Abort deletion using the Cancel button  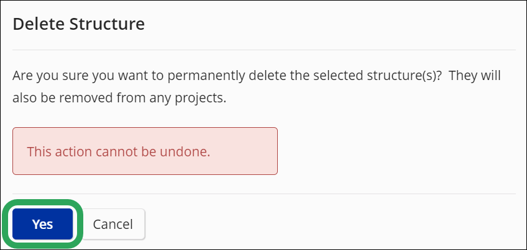(x=112, y=224)
